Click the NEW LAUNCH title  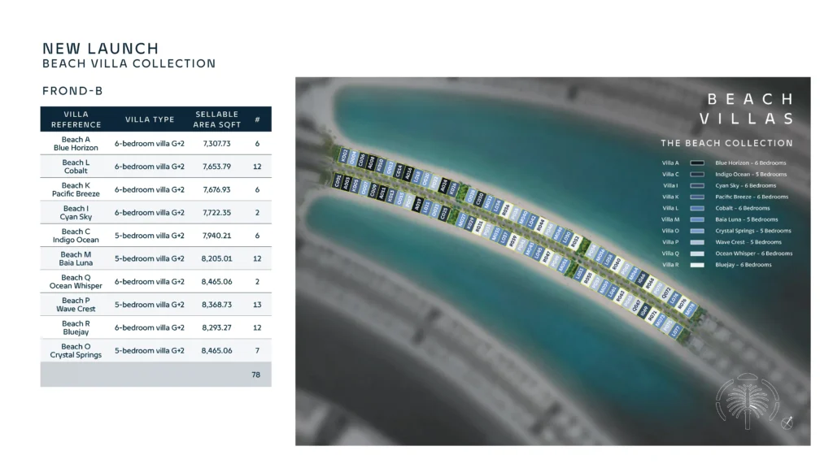(101, 48)
